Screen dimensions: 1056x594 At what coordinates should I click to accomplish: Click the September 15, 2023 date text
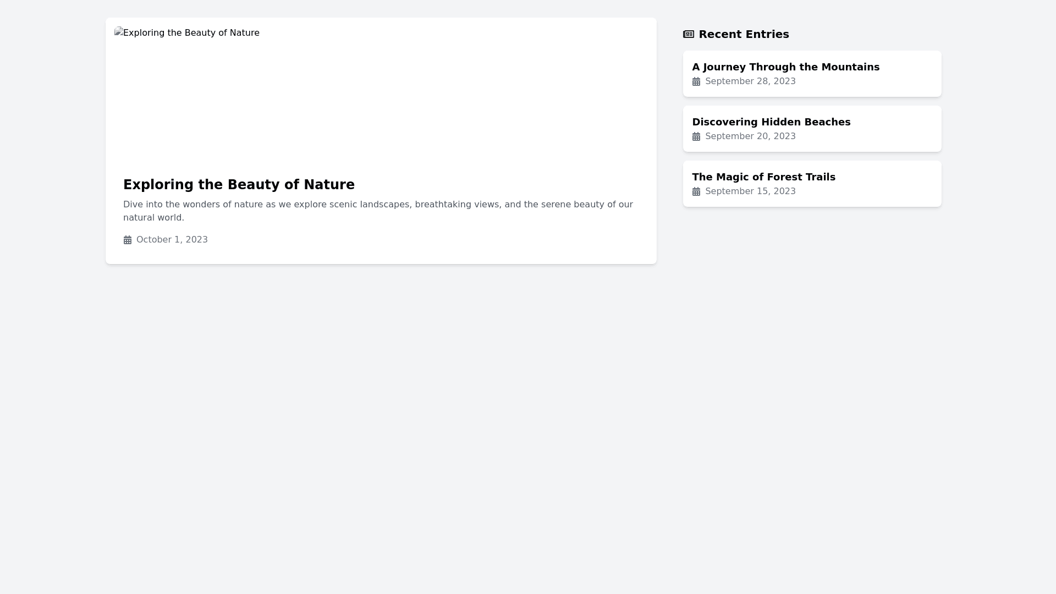(x=750, y=191)
